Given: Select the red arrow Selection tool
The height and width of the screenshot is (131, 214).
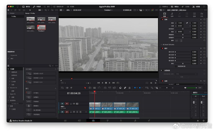Looking at the screenshot, I should point(85,88).
